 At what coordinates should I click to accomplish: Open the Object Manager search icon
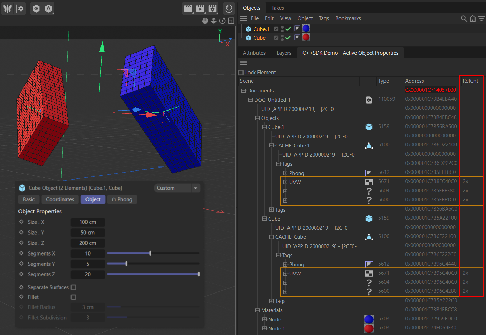click(x=464, y=18)
